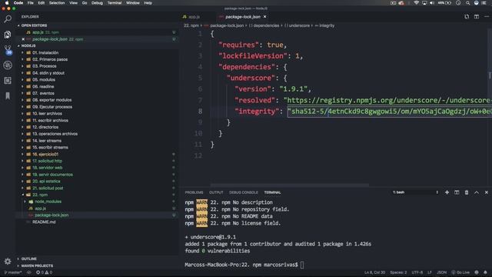Click Go Live in the status bar
The height and width of the screenshot is (277, 492).
[460, 272]
